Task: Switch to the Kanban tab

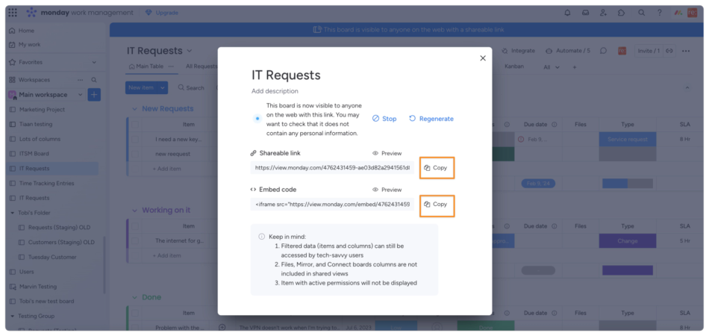Action: coord(514,66)
